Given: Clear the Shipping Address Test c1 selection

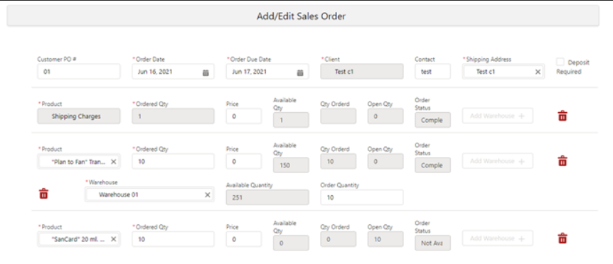Looking at the screenshot, I should 538,72.
